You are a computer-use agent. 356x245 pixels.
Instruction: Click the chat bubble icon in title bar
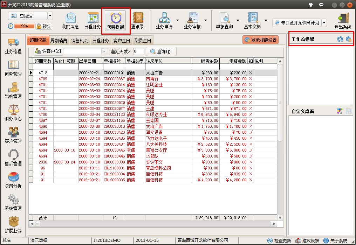point(321,5)
